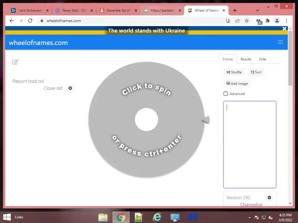Open the Chrome profile avatar
This screenshot has width=298, height=223.
pyautogui.click(x=277, y=21)
